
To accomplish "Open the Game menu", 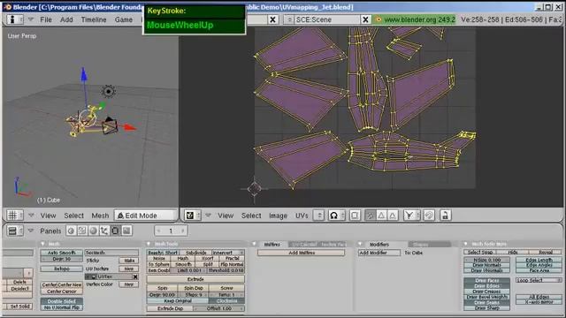I will pyautogui.click(x=124, y=19).
